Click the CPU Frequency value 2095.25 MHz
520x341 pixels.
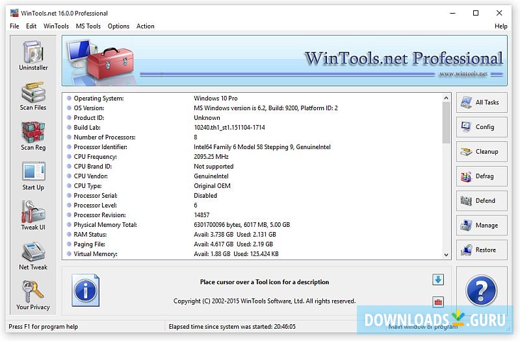211,157
